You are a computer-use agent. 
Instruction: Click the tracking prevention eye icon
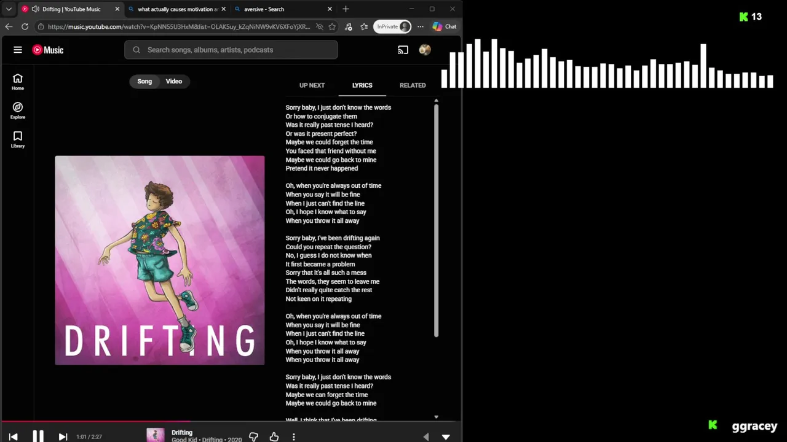pos(319,26)
